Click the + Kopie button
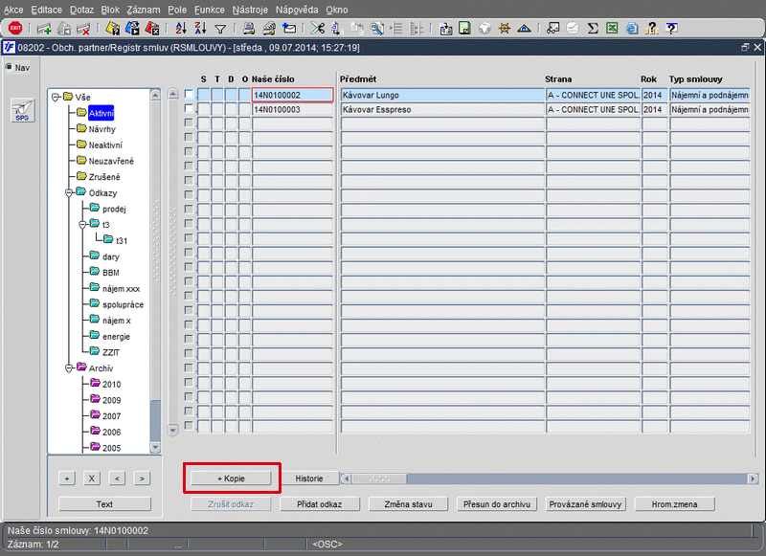 coord(231,478)
